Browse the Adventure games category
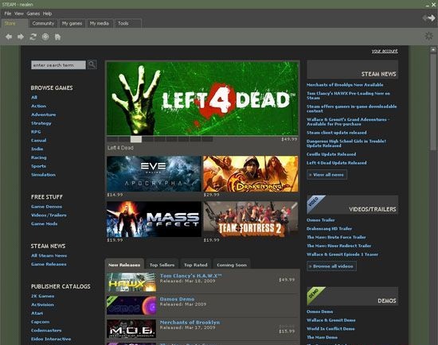 pyautogui.click(x=44, y=114)
